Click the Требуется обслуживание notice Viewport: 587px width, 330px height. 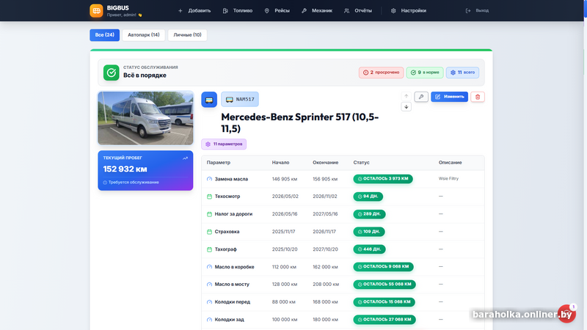coord(131,182)
